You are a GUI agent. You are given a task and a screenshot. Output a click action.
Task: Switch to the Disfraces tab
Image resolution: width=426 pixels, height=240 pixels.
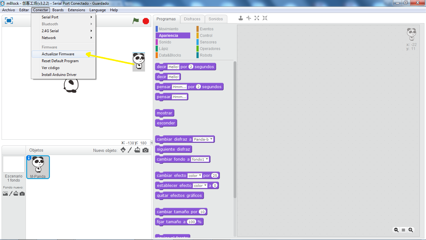click(192, 19)
